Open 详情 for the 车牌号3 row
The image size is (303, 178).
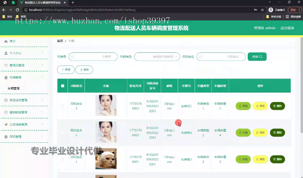tap(243, 159)
